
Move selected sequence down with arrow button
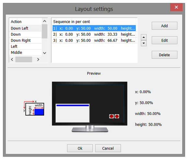(x=144, y=43)
